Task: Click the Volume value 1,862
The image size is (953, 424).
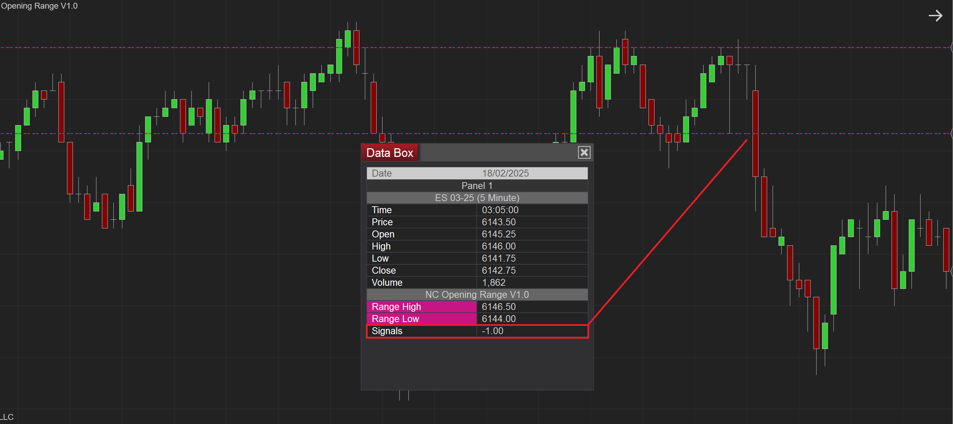Action: pyautogui.click(x=493, y=282)
